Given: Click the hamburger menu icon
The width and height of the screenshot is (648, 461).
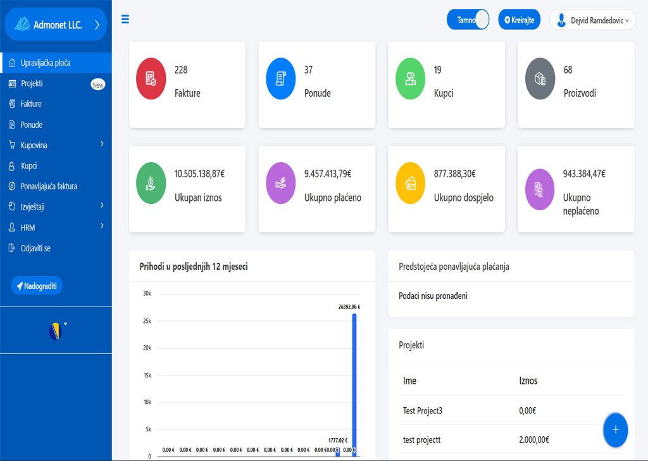Looking at the screenshot, I should click(x=125, y=20).
